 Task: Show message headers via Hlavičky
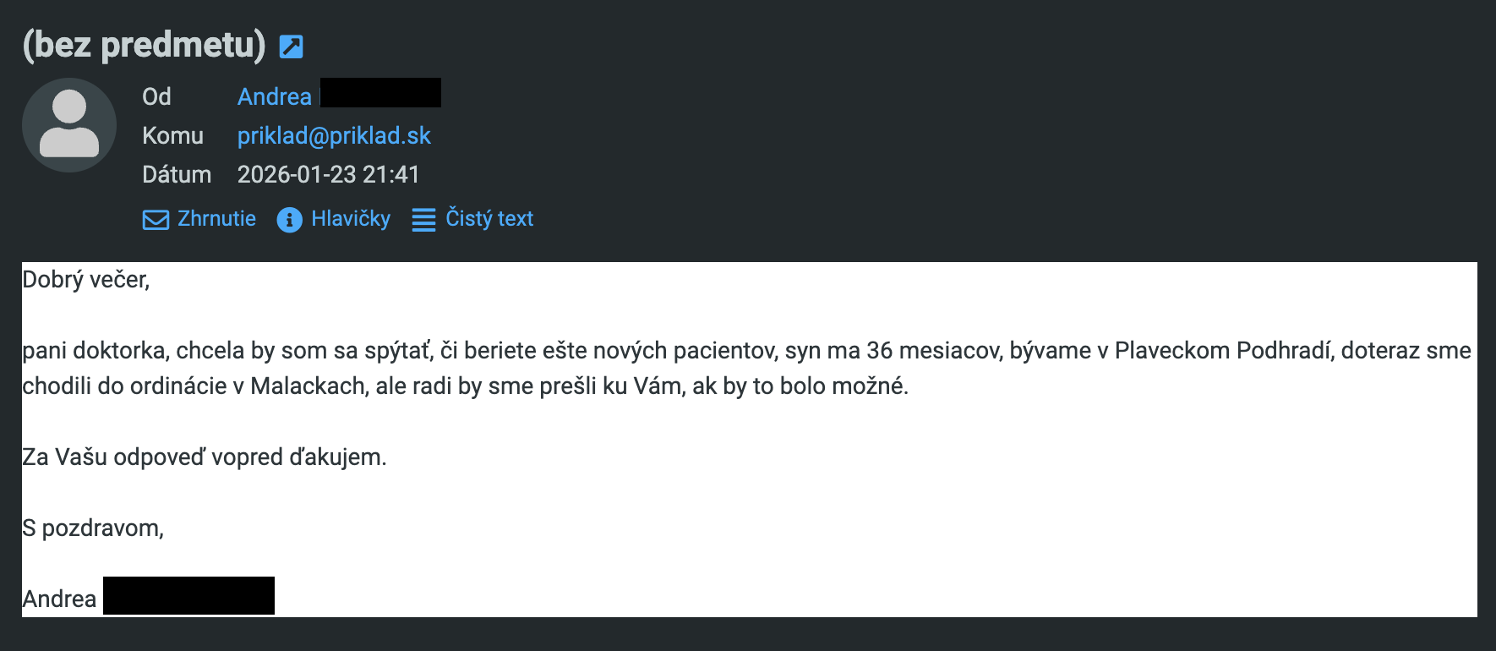pos(351,219)
